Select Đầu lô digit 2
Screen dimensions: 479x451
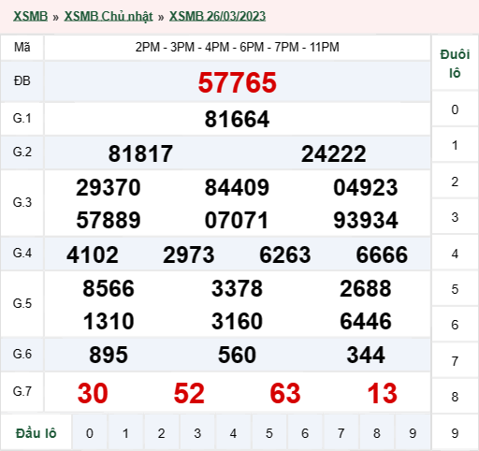coord(161,433)
